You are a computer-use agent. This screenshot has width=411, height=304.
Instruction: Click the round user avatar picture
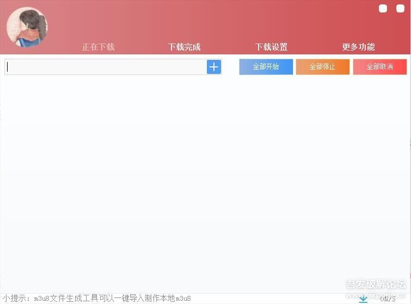27,27
